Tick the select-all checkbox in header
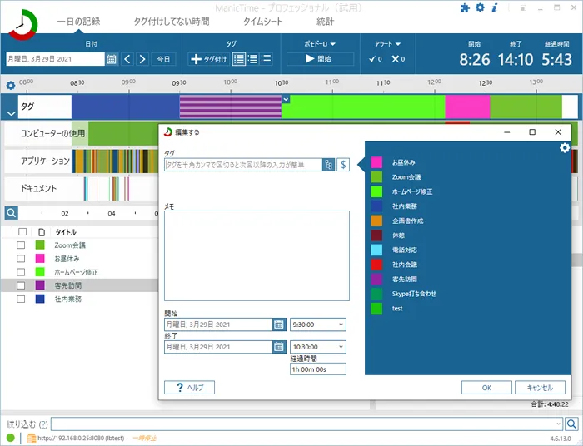The height and width of the screenshot is (446, 583). (x=22, y=231)
